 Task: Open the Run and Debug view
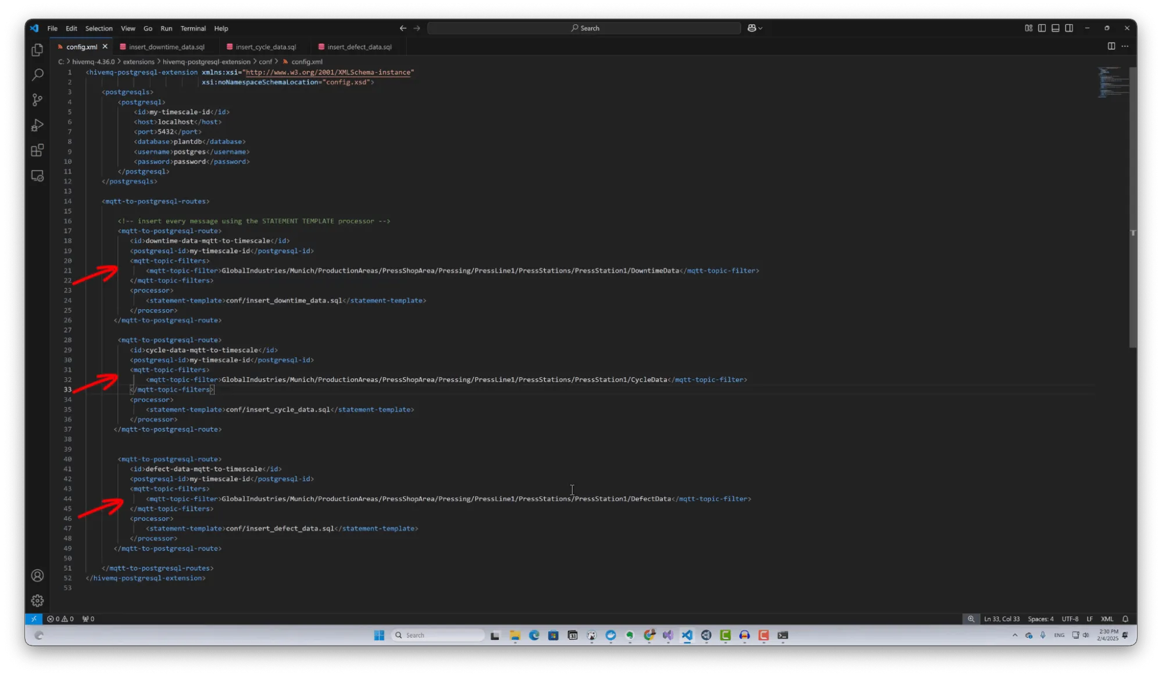(37, 126)
